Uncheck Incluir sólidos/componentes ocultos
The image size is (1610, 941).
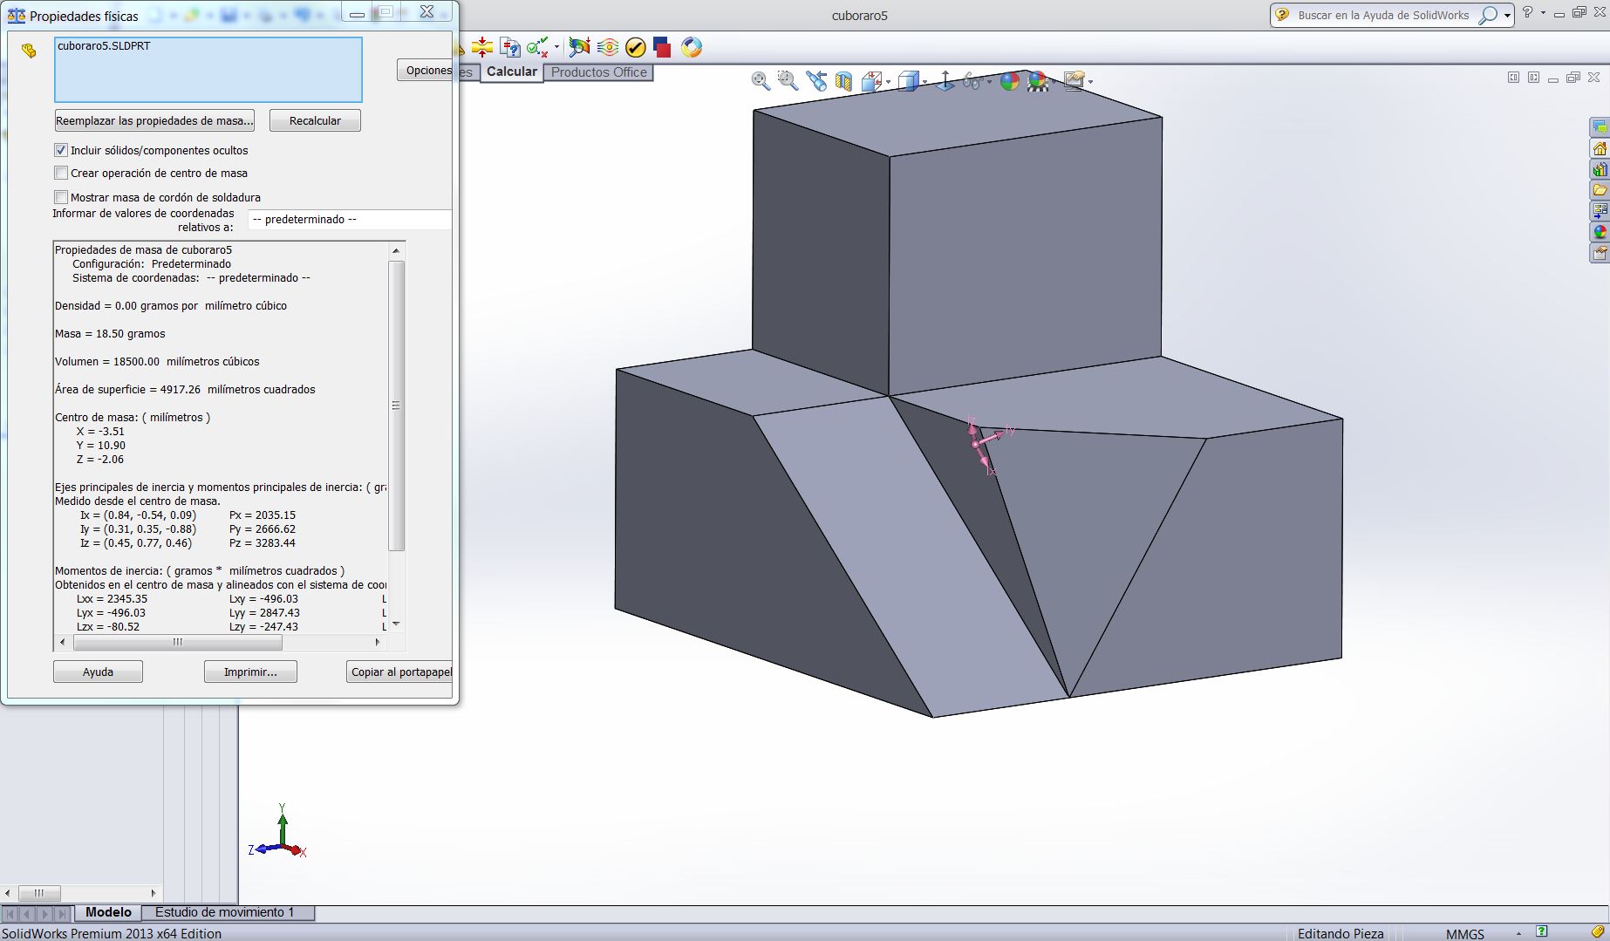[x=61, y=150]
